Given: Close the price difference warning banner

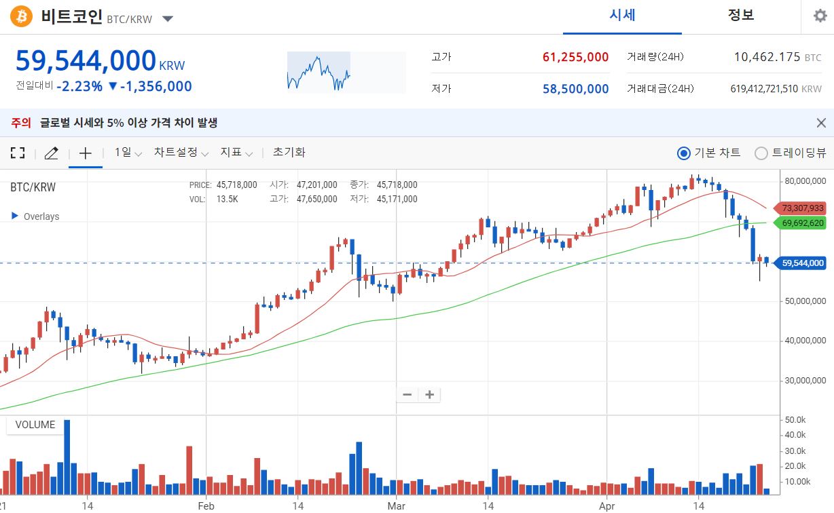Looking at the screenshot, I should [x=821, y=123].
